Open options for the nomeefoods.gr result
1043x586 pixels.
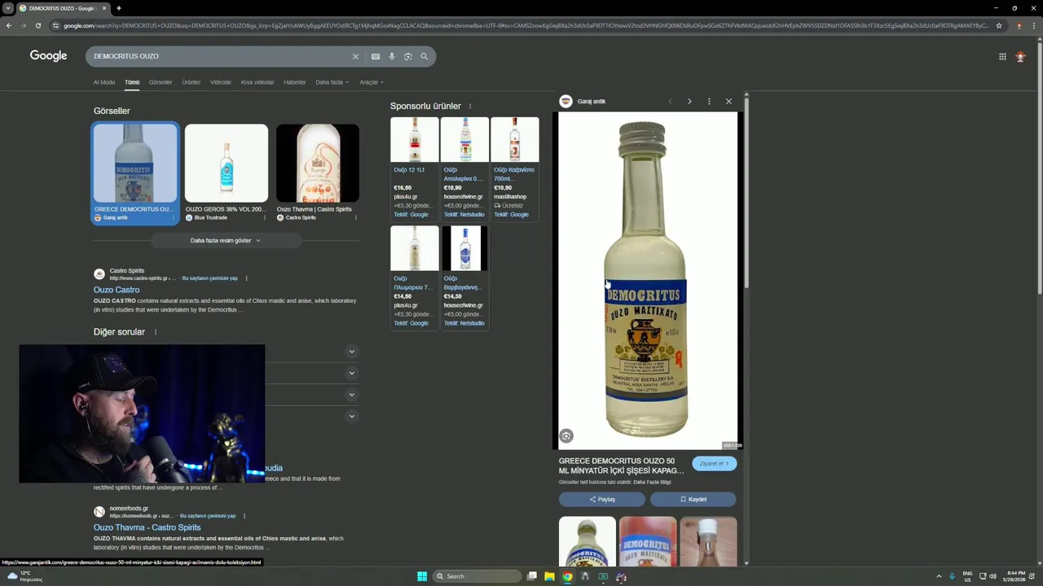click(244, 516)
